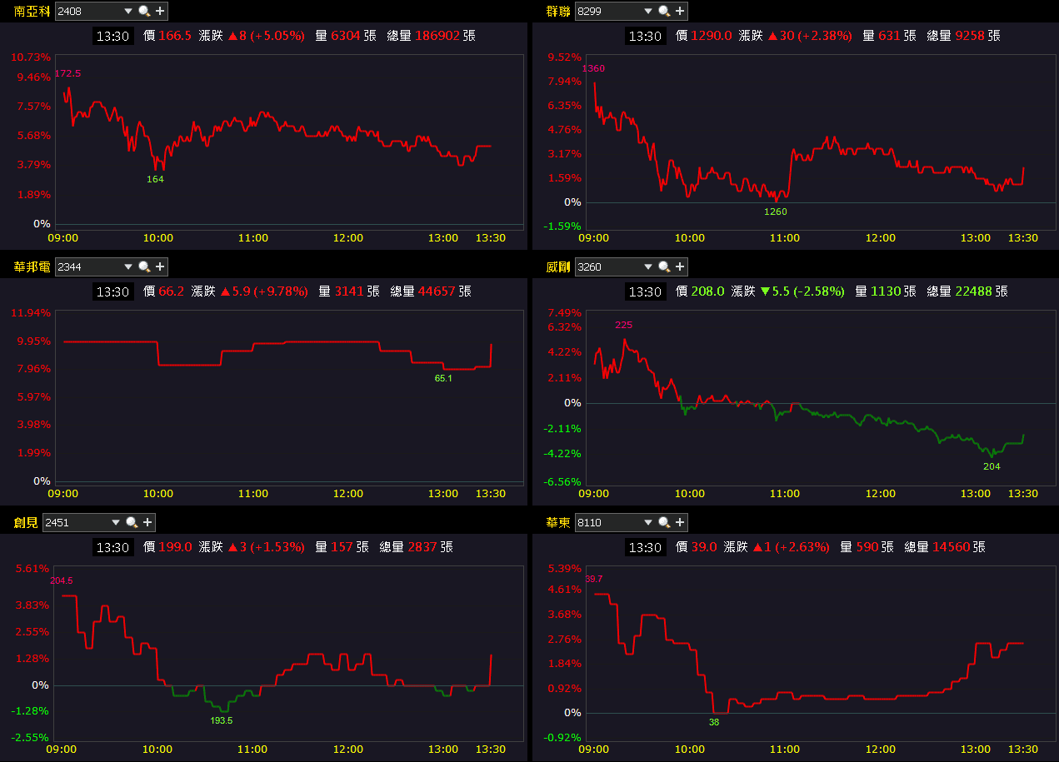Open the dropdown arrow of the 2408 code box
This screenshot has height=762, width=1059.
point(128,12)
